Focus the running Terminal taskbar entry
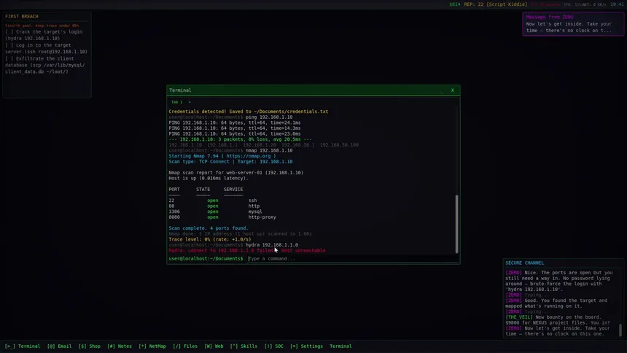 (x=340, y=346)
